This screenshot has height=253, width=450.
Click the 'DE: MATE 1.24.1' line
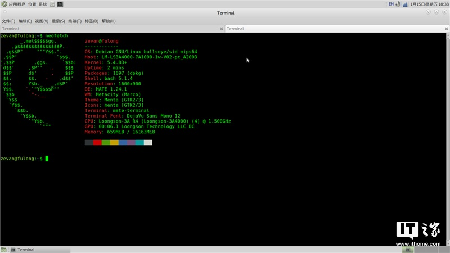click(106, 89)
